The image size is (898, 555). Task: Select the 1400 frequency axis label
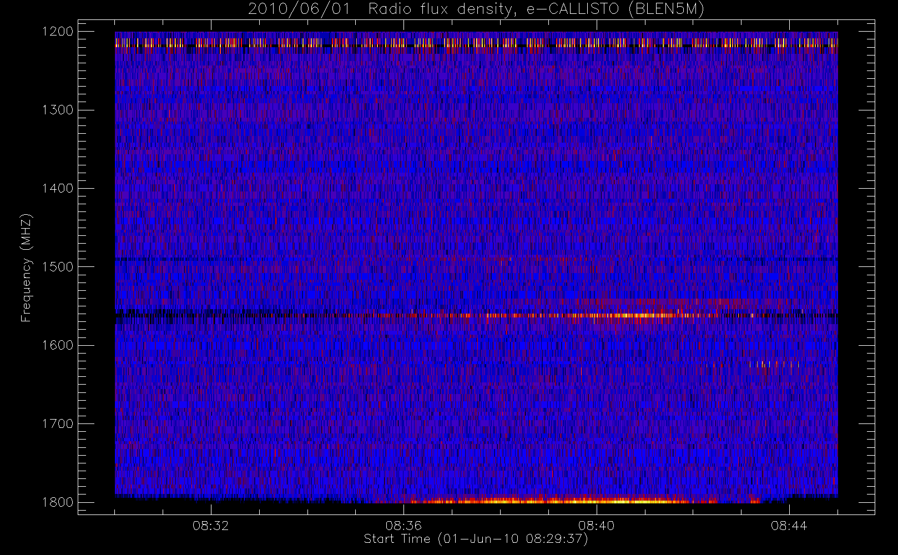58,188
